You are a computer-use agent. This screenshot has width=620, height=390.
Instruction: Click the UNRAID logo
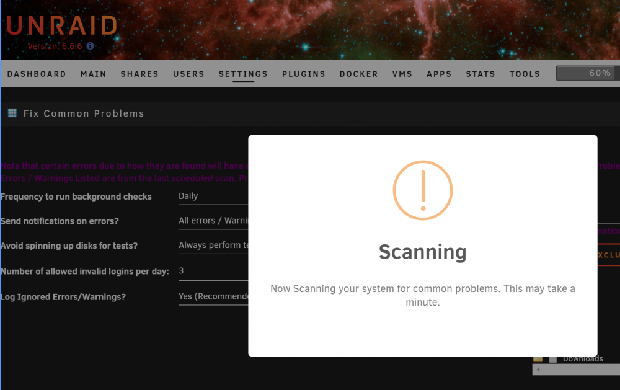(x=61, y=25)
